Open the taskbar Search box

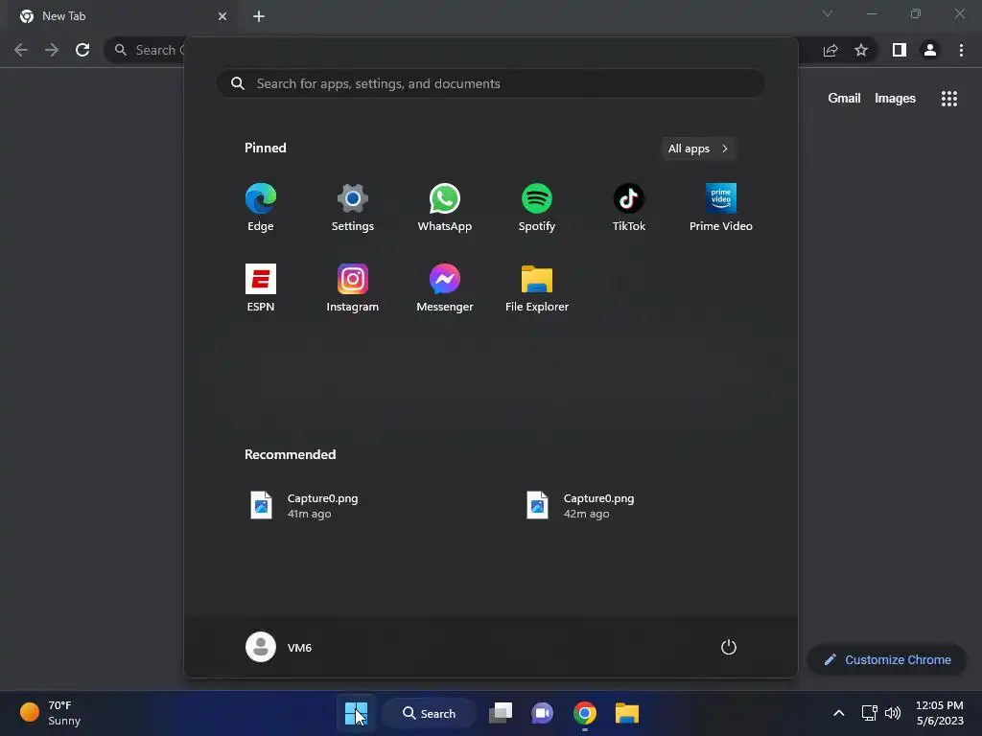pos(429,713)
